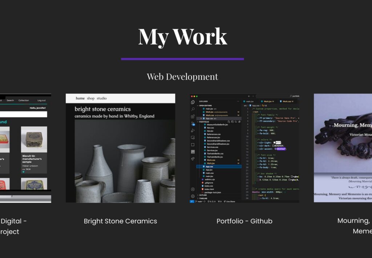Click the studio nav link

(x=102, y=98)
